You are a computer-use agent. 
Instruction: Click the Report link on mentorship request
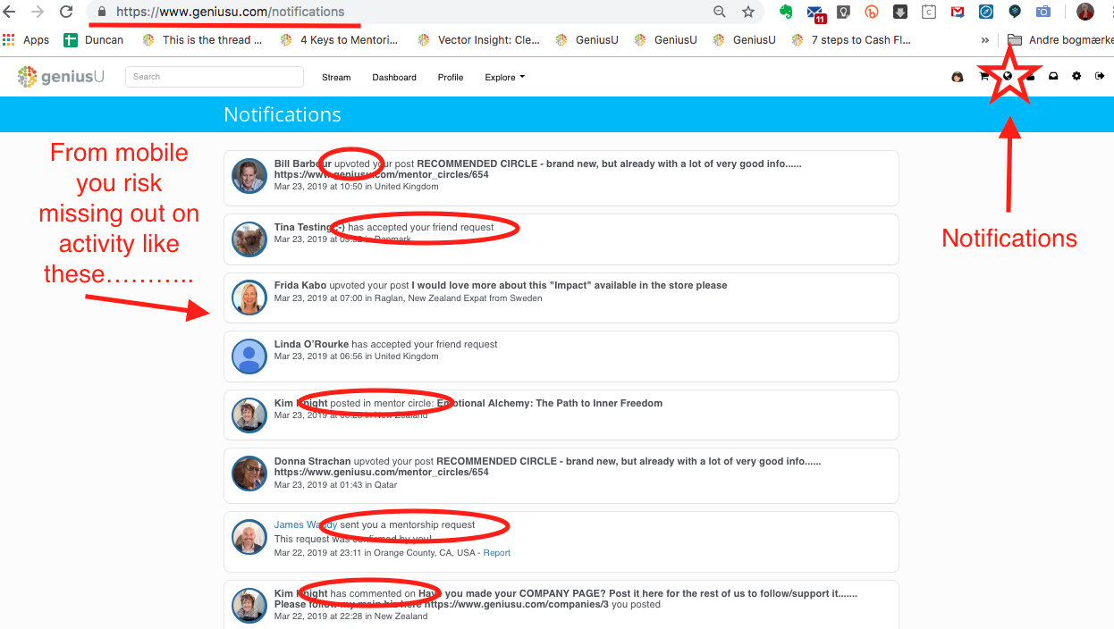[496, 553]
